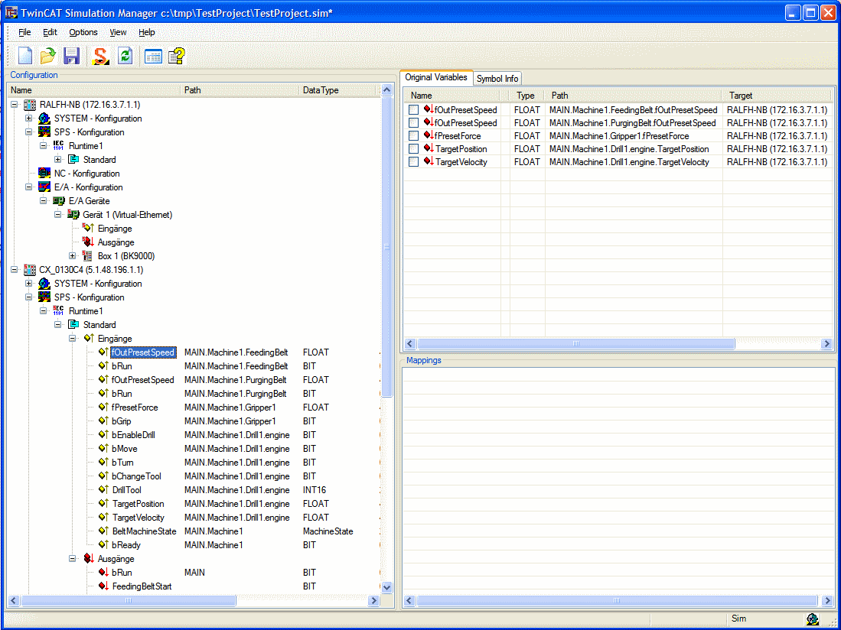The width and height of the screenshot is (841, 630).
Task: Click the Original Variables horizontal scroll-right arrow
Action: click(x=826, y=344)
